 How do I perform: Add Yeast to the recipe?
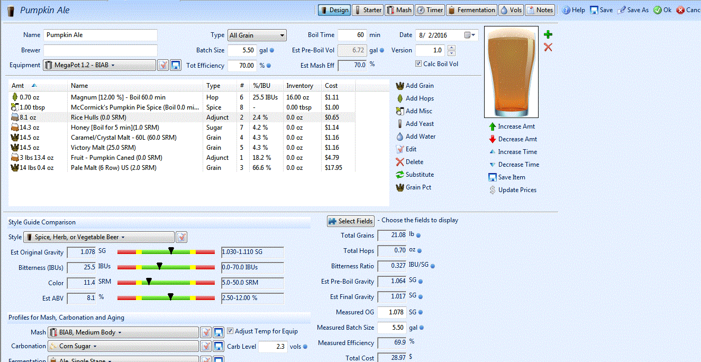(x=415, y=124)
